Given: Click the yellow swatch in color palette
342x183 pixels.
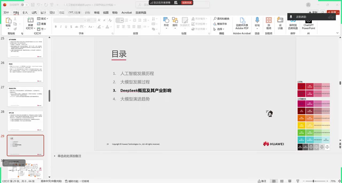Looking at the screenshot, I should coord(301,125).
